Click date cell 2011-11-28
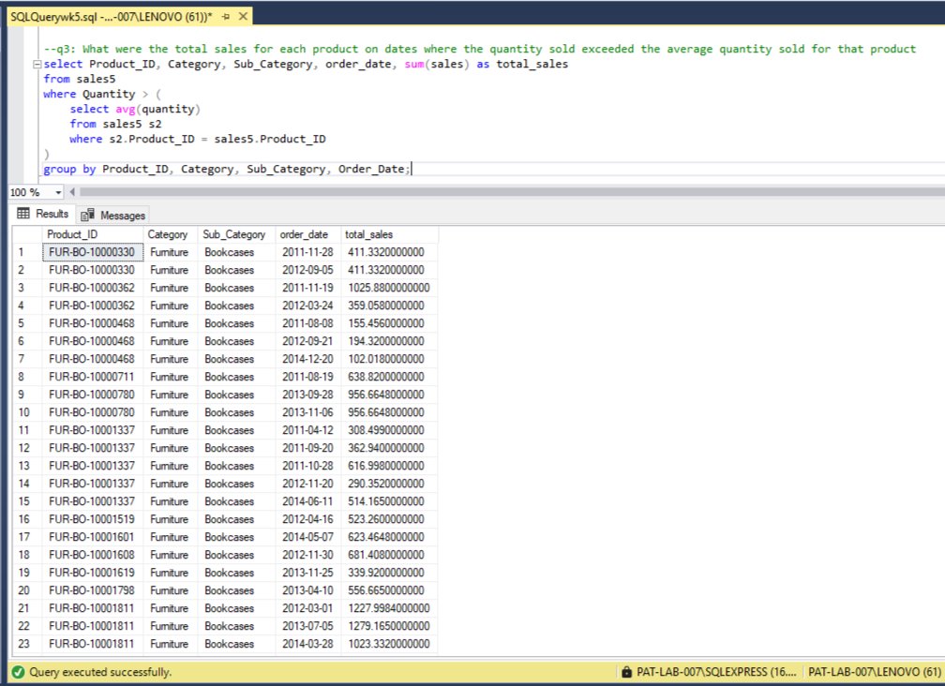 click(307, 252)
